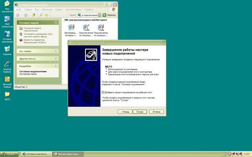
Task: Launch Internet Explorer from the desktop
Action: (x=7, y=64)
